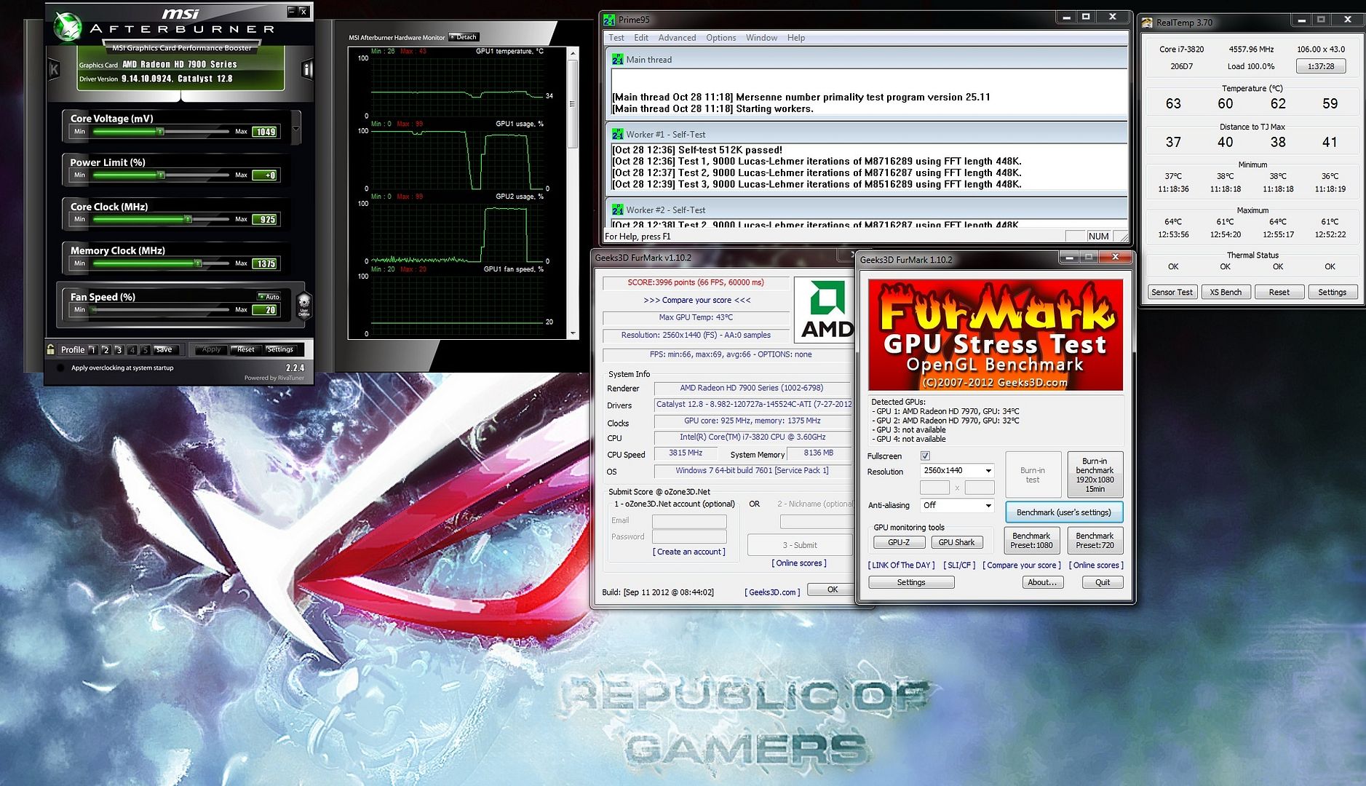Click Afterburner Apply button
The height and width of the screenshot is (786, 1366).
[211, 349]
